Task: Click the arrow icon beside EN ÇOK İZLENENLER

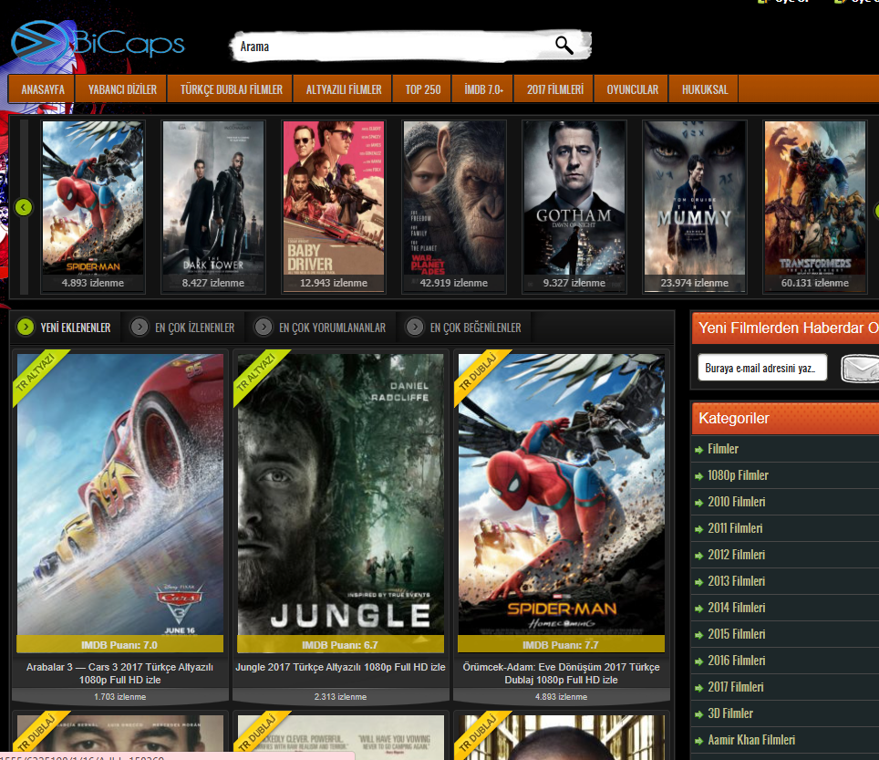Action: pyautogui.click(x=139, y=327)
